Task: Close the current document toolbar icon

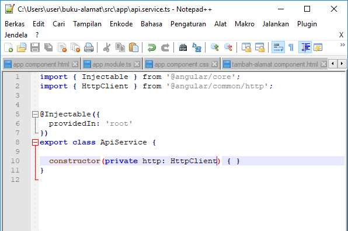Action: [x=62, y=47]
